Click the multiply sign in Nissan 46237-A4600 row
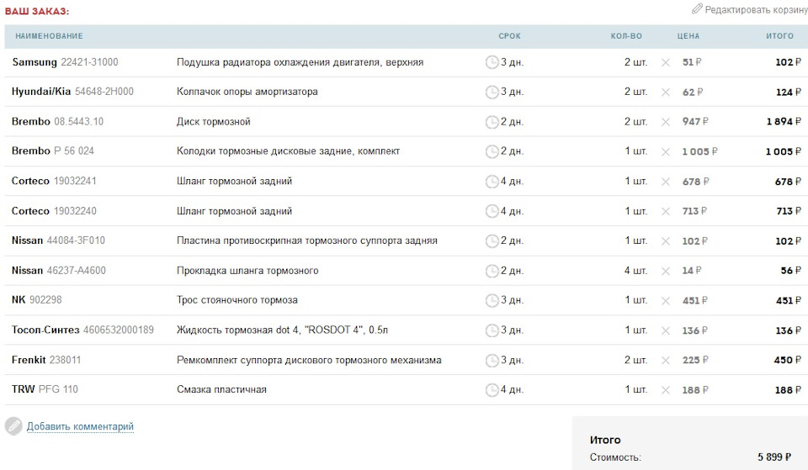This screenshot has height=470, width=808. coord(666,272)
